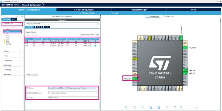Click the peripheral search magnifier icon
Screen dimensions: 222x111
coord(3,16)
